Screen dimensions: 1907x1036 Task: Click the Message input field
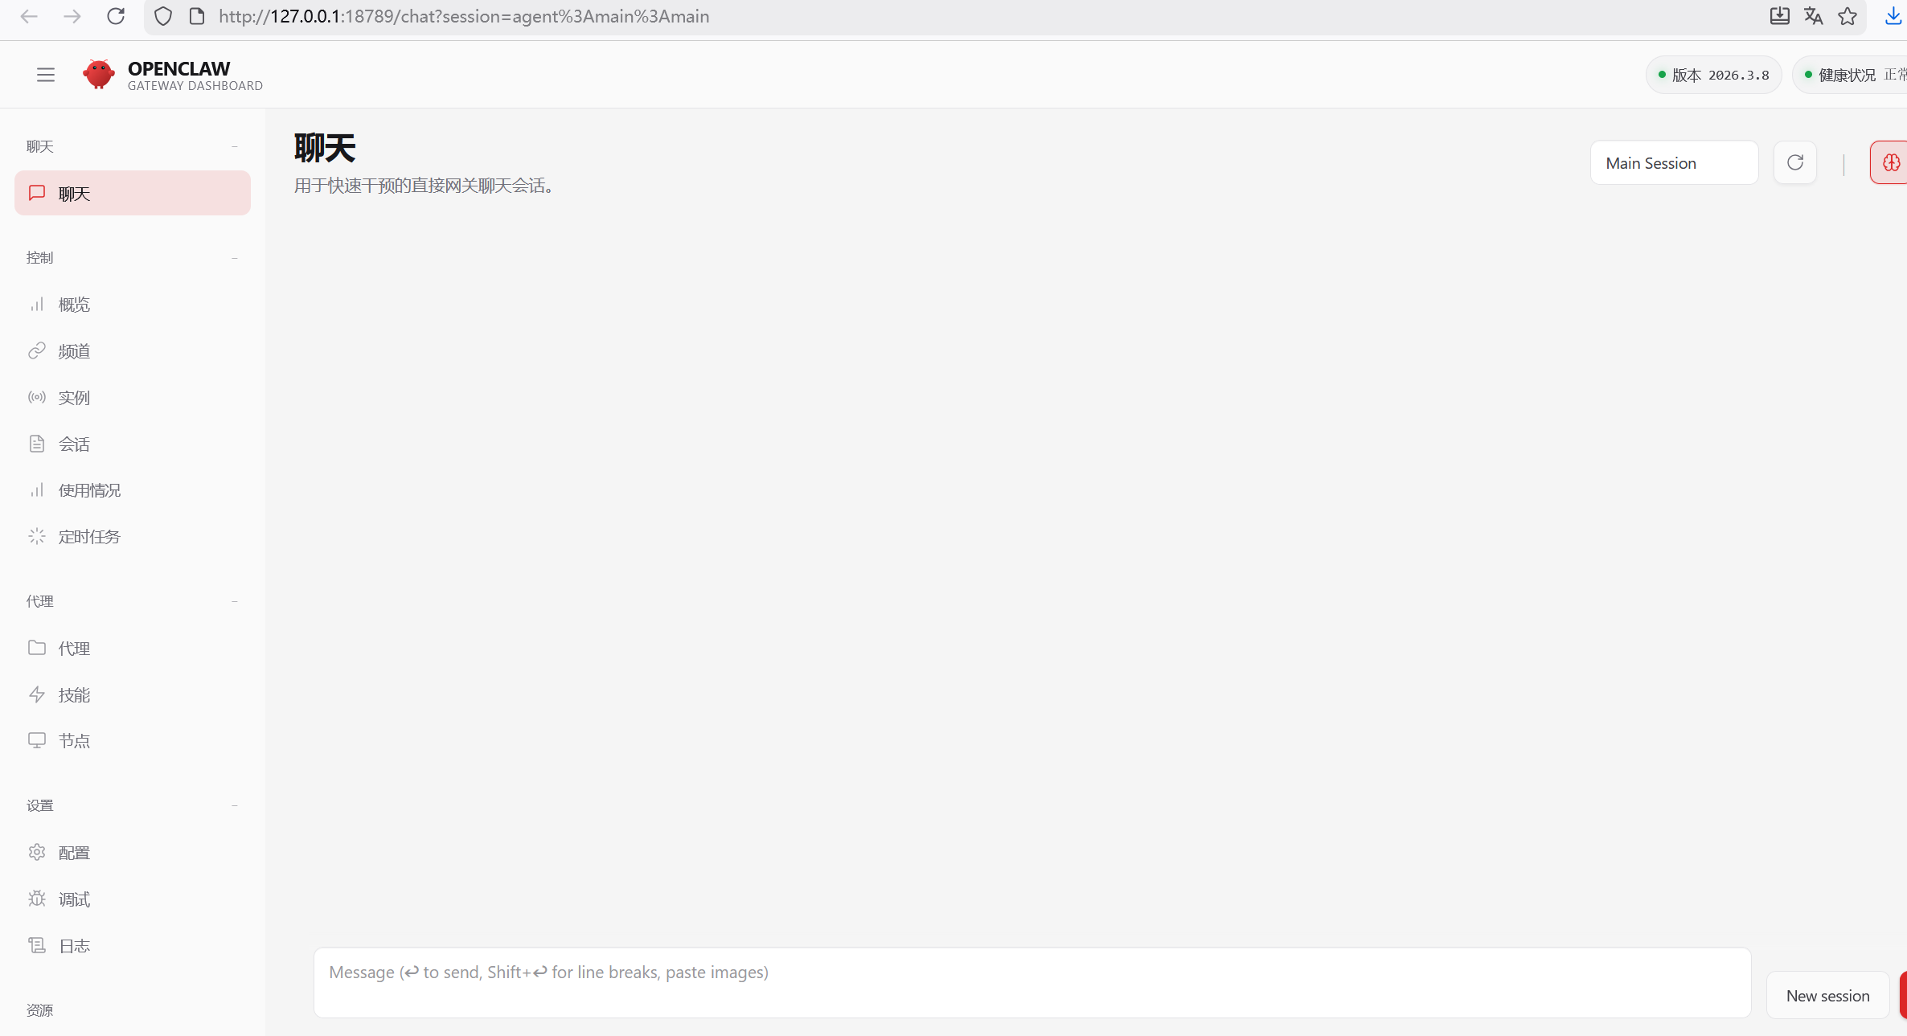point(1031,982)
